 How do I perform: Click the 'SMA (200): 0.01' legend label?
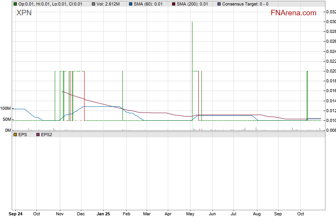click(x=192, y=4)
